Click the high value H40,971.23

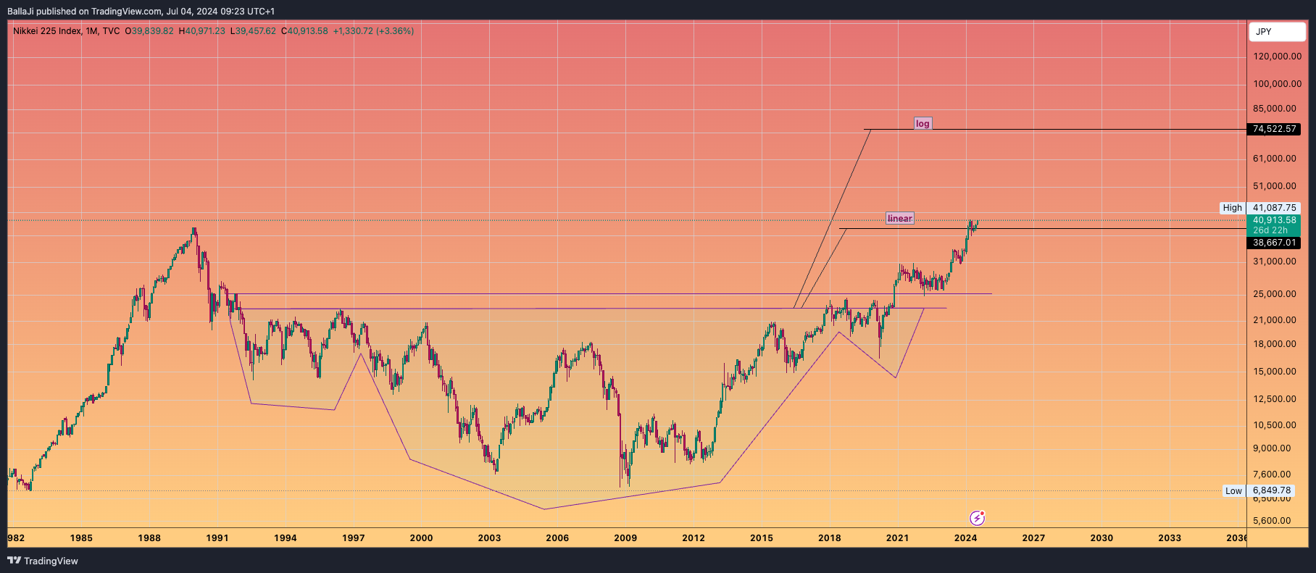(202, 31)
